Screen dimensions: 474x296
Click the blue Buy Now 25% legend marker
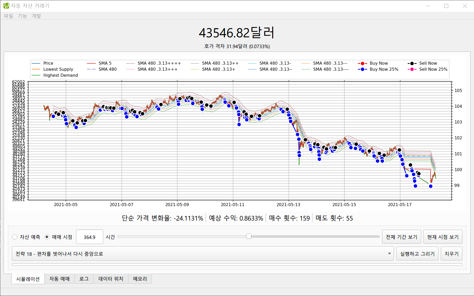(362, 69)
